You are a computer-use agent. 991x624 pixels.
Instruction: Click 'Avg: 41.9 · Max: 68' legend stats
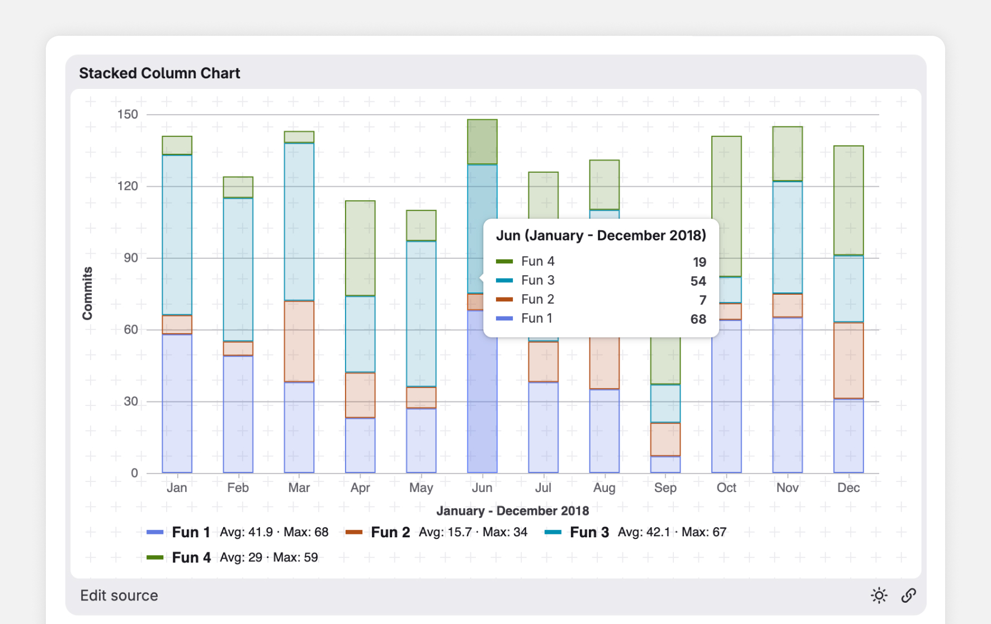click(x=274, y=532)
